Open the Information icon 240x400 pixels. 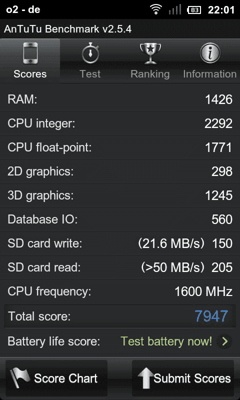(x=209, y=53)
